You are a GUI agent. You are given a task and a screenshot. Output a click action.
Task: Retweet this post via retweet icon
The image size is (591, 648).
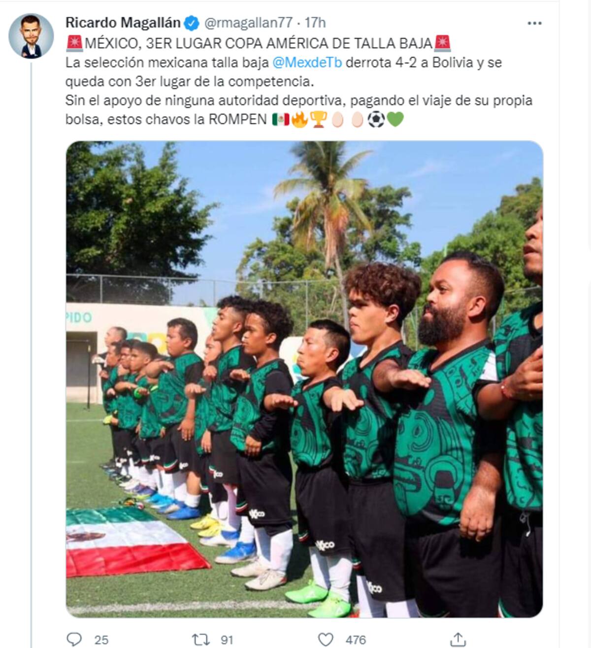(200, 640)
